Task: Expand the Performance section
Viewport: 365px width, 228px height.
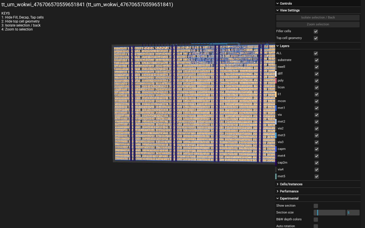Action: coord(318,191)
